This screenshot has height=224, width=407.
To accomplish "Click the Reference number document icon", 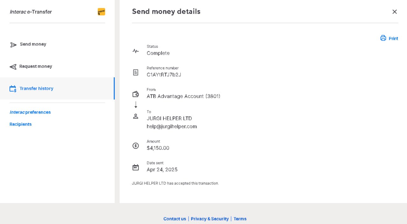I will [x=136, y=73].
